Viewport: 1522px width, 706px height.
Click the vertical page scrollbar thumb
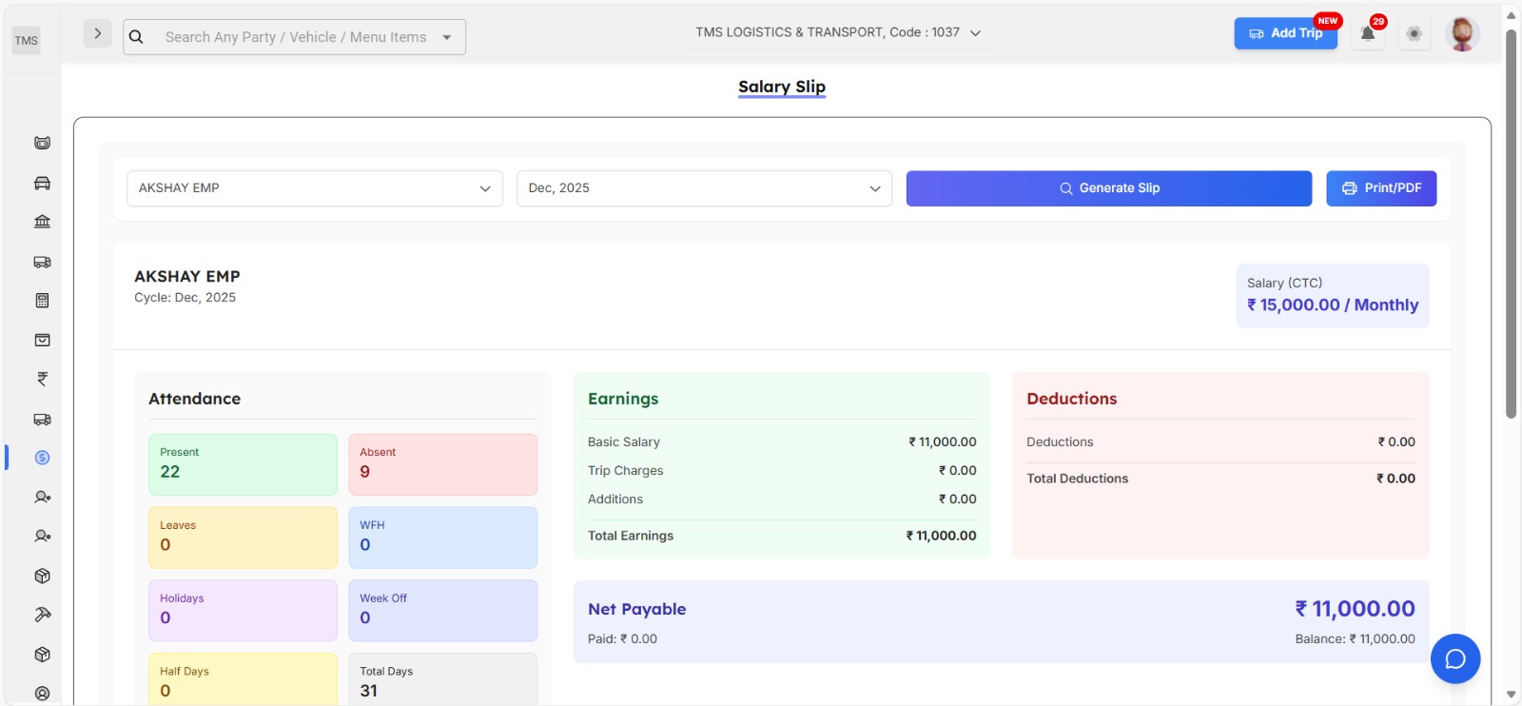click(1511, 224)
